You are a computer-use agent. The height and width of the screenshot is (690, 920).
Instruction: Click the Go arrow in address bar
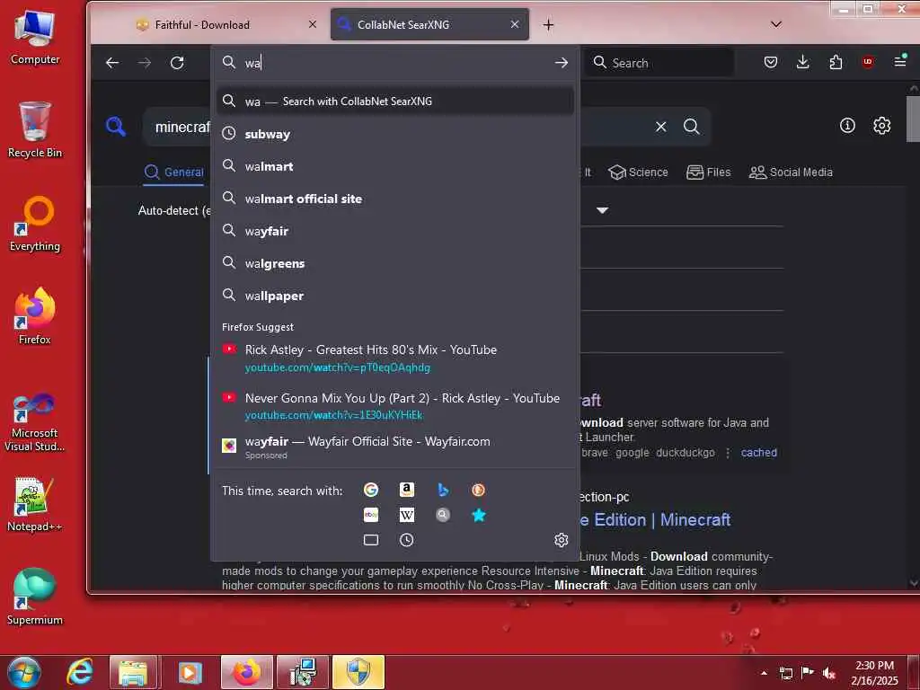562,62
